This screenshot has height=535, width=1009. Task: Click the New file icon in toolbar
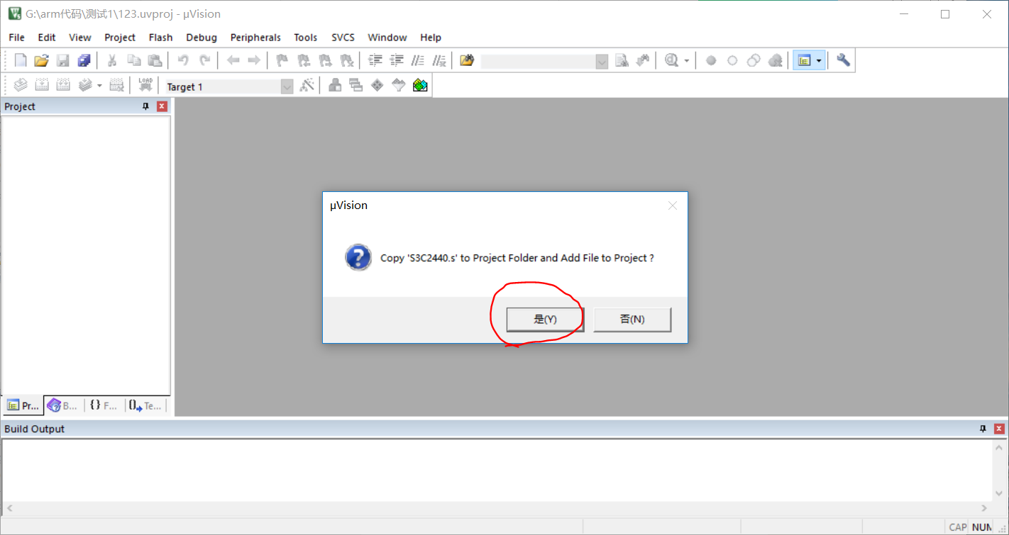click(x=21, y=60)
